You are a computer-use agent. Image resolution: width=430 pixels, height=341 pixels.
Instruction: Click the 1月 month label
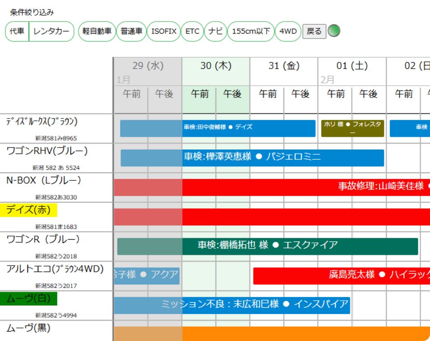pyautogui.click(x=123, y=80)
